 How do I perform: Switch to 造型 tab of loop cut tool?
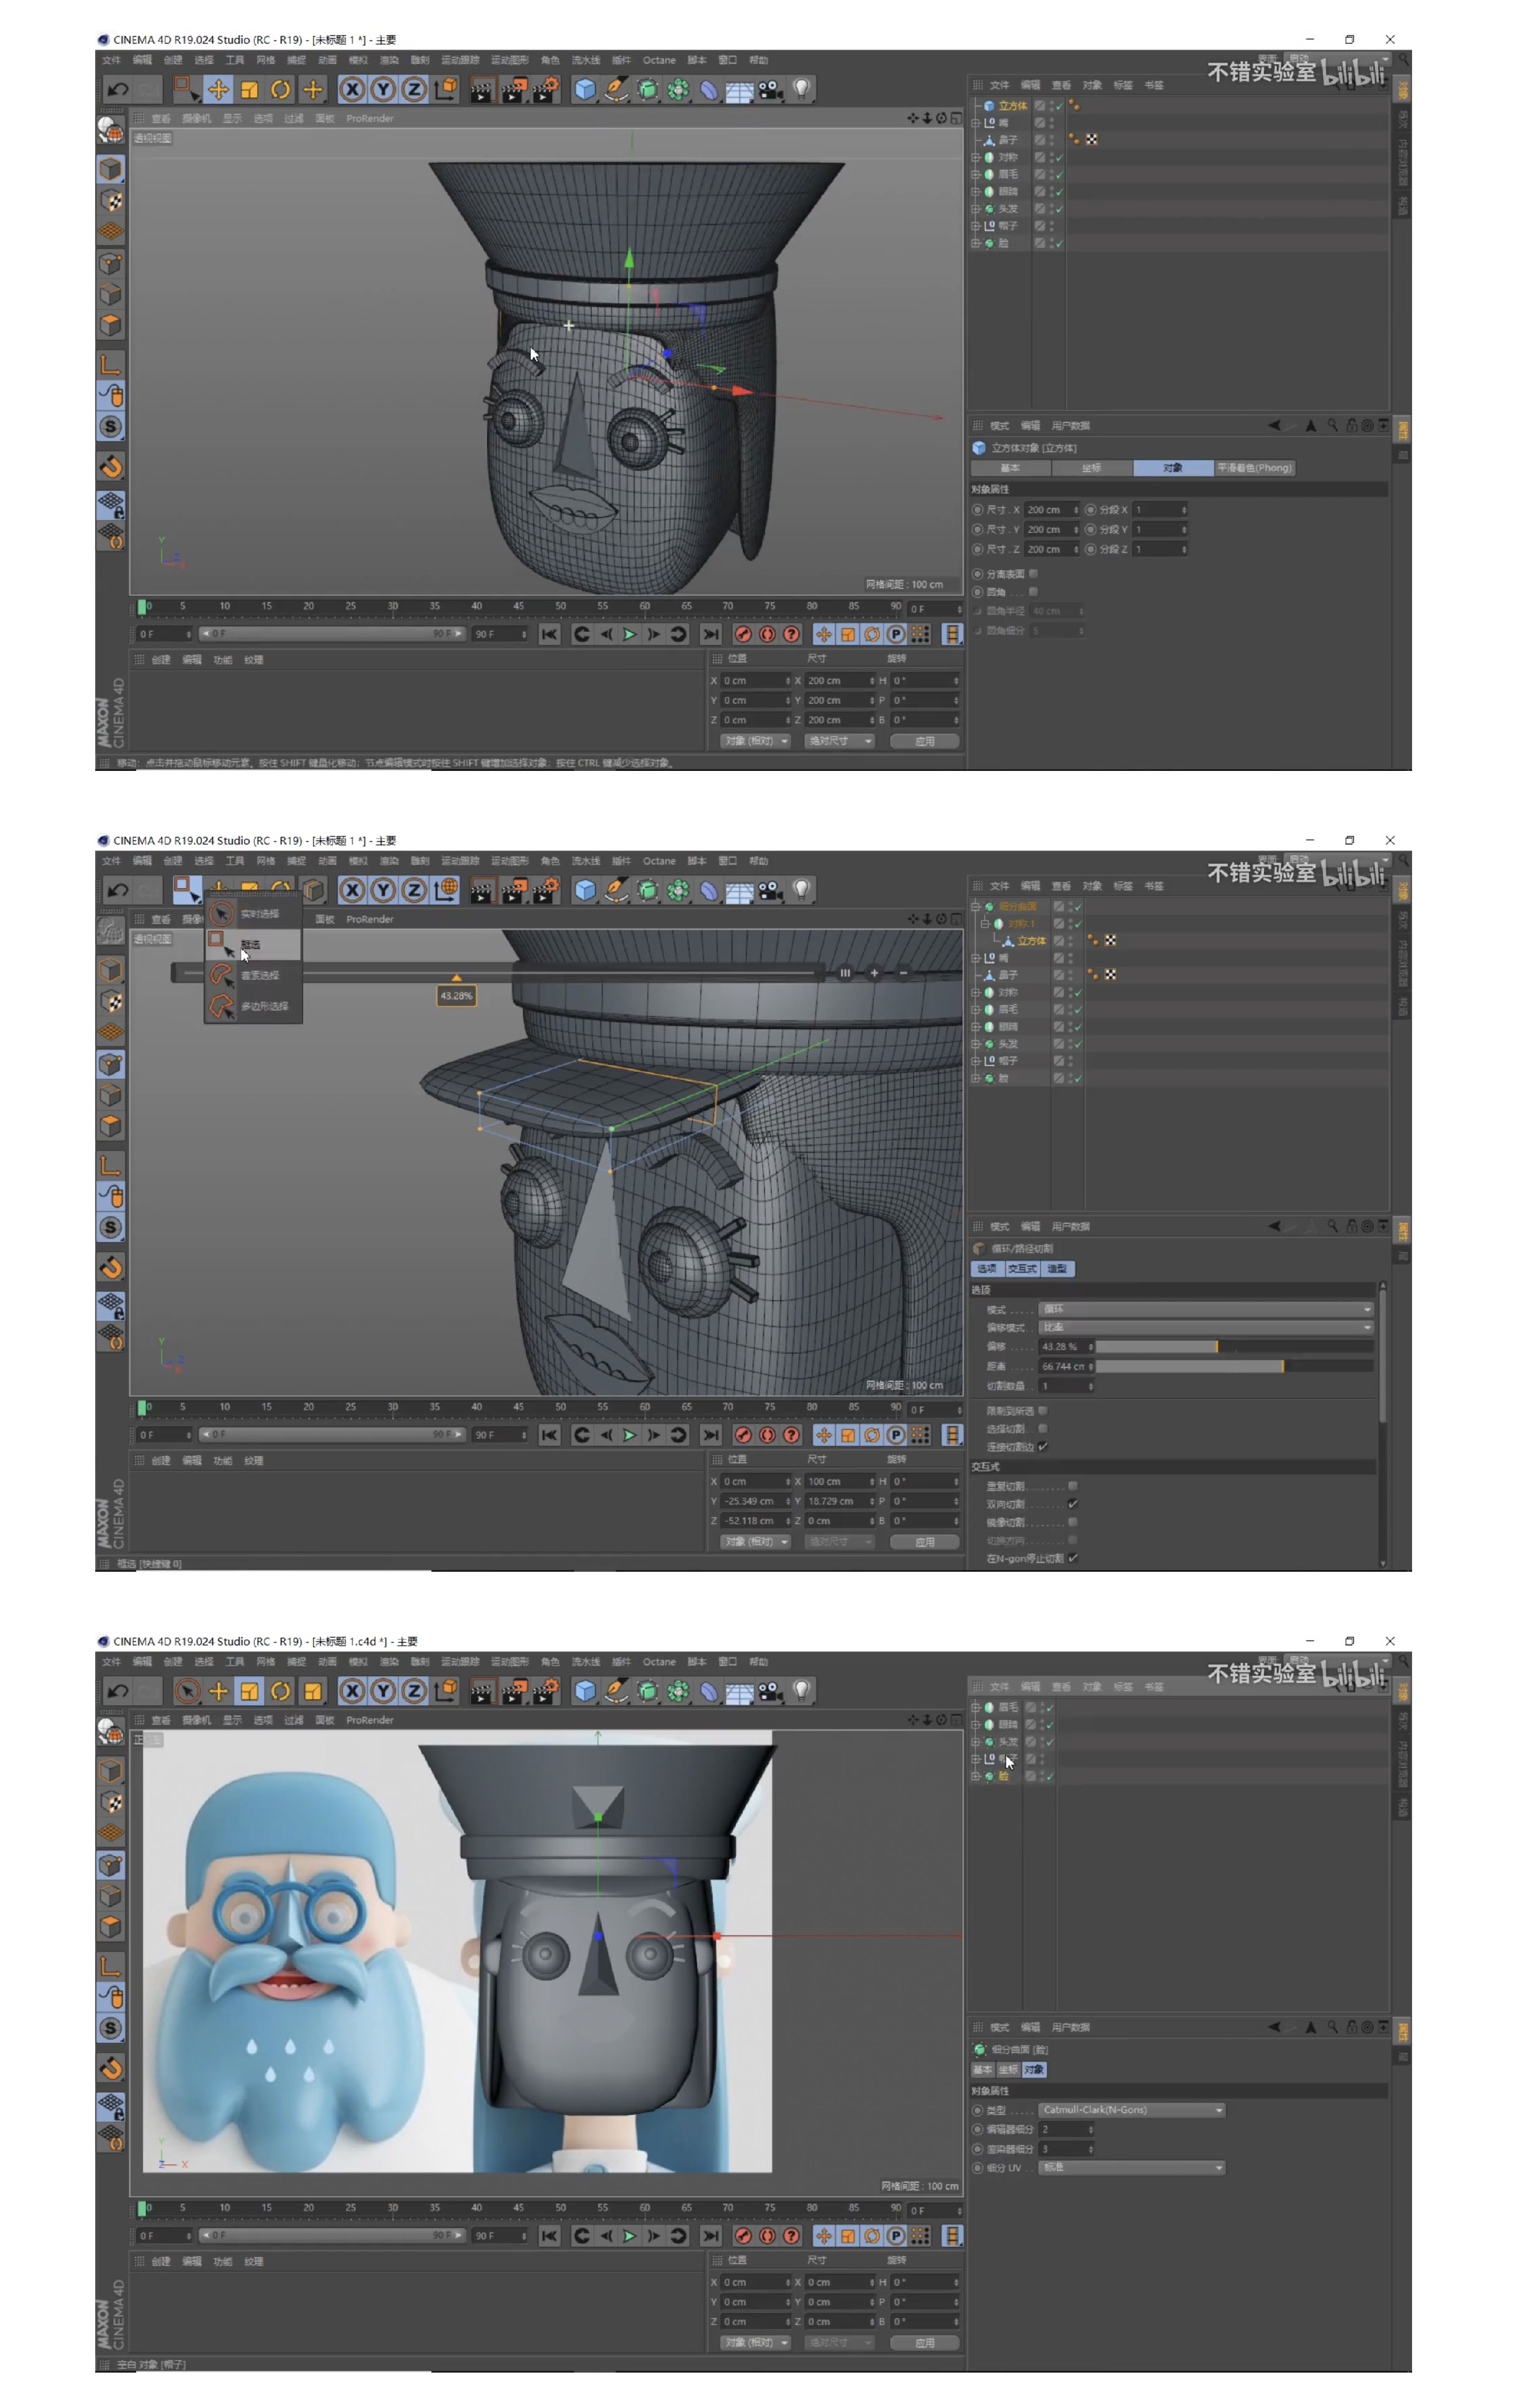[1057, 1268]
